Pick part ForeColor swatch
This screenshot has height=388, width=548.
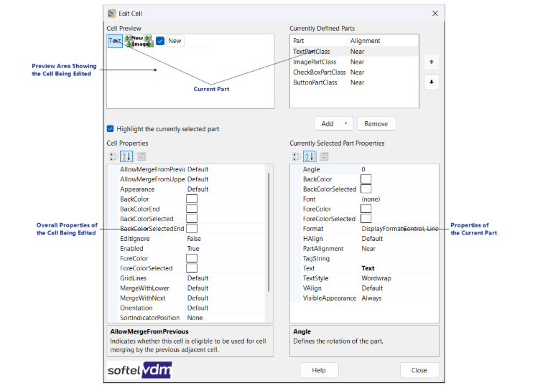point(366,209)
